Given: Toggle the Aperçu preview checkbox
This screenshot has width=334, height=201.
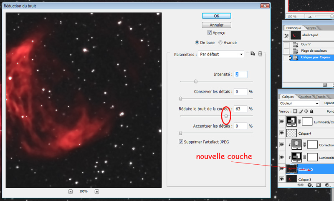Looking at the screenshot, I should 210,33.
